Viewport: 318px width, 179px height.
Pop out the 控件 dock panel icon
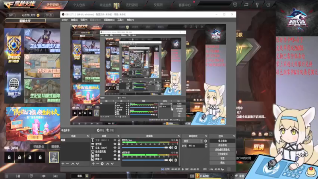click(x=234, y=136)
